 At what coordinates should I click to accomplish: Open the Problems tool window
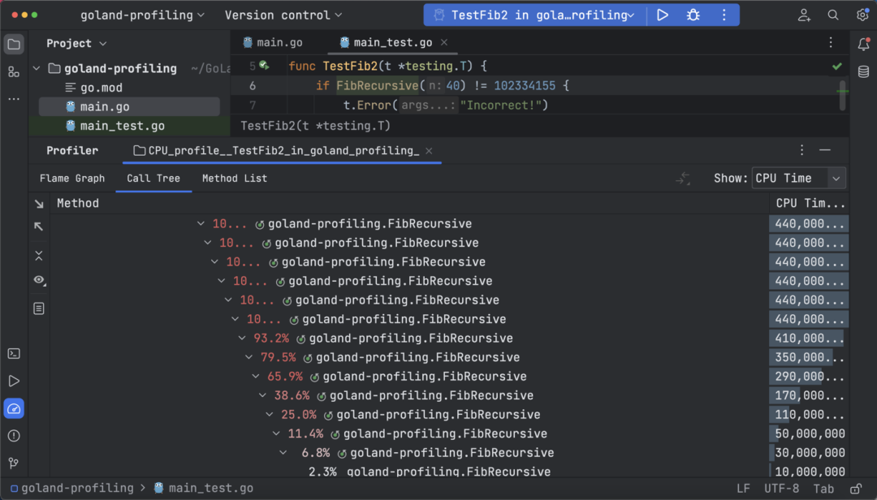tap(14, 436)
